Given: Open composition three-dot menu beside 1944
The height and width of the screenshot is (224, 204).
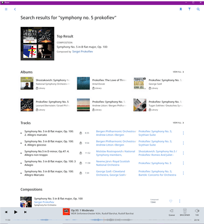Looking at the screenshot, I should pyautogui.click(x=180, y=201).
